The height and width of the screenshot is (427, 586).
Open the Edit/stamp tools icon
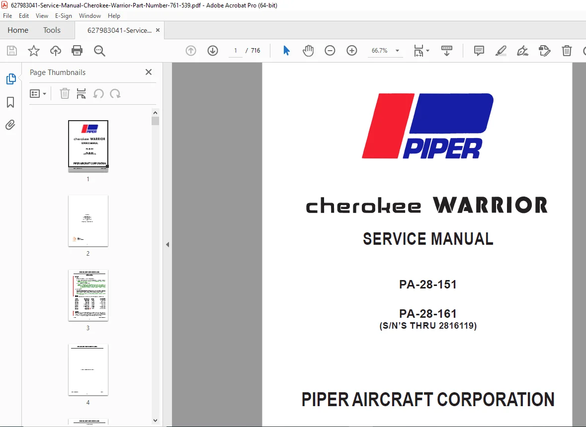(545, 51)
